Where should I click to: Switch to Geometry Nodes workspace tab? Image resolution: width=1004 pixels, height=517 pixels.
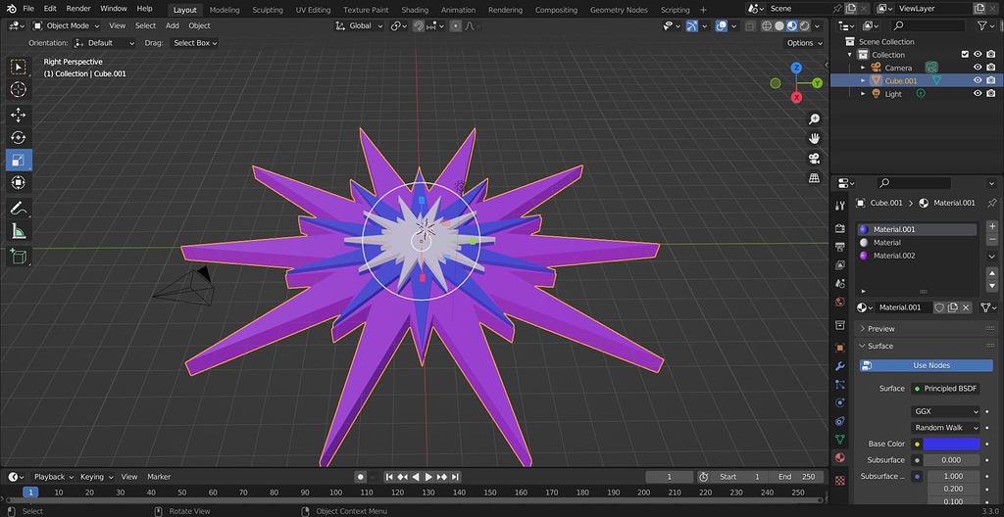click(619, 10)
